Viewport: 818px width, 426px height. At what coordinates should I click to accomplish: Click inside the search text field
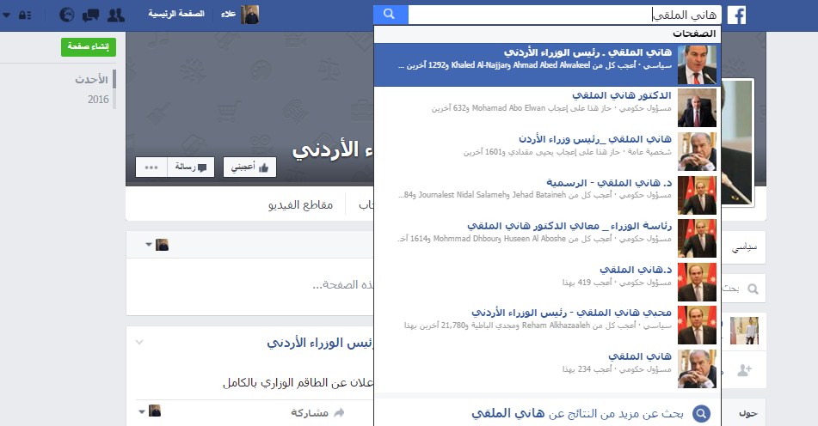564,15
